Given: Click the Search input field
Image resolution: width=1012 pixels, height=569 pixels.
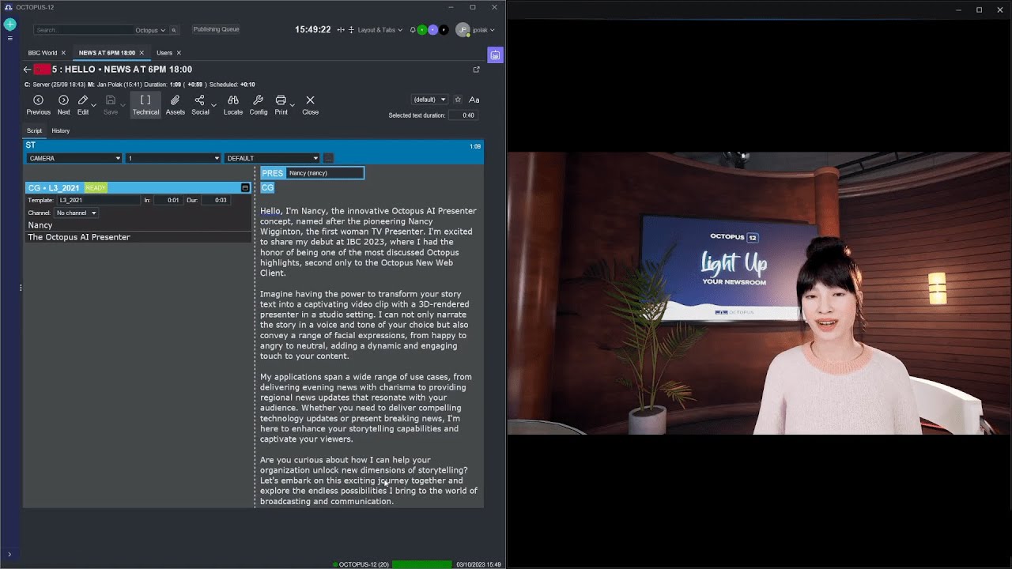Looking at the screenshot, I should 83,30.
